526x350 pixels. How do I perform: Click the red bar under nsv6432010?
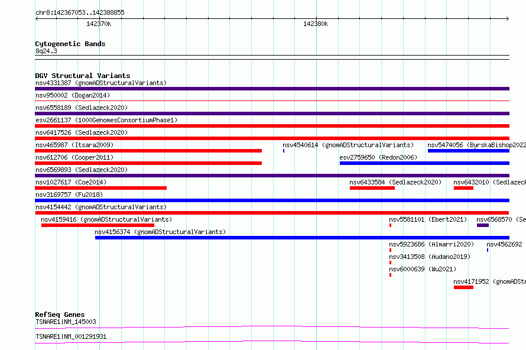point(463,188)
